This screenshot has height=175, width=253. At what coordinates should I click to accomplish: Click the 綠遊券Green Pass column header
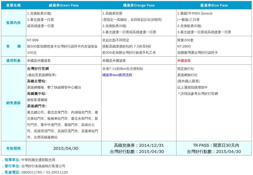[x=64, y=5]
